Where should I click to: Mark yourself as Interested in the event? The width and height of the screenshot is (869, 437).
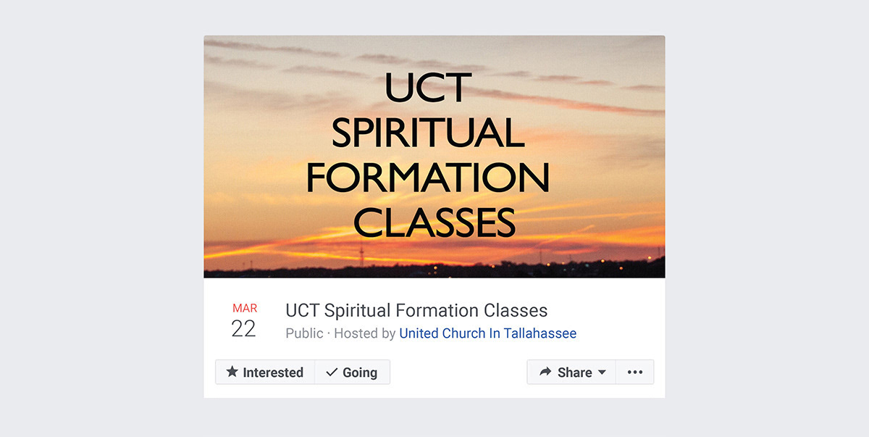(x=265, y=372)
